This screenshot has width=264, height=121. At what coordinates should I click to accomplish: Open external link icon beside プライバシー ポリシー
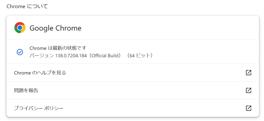pyautogui.click(x=249, y=108)
